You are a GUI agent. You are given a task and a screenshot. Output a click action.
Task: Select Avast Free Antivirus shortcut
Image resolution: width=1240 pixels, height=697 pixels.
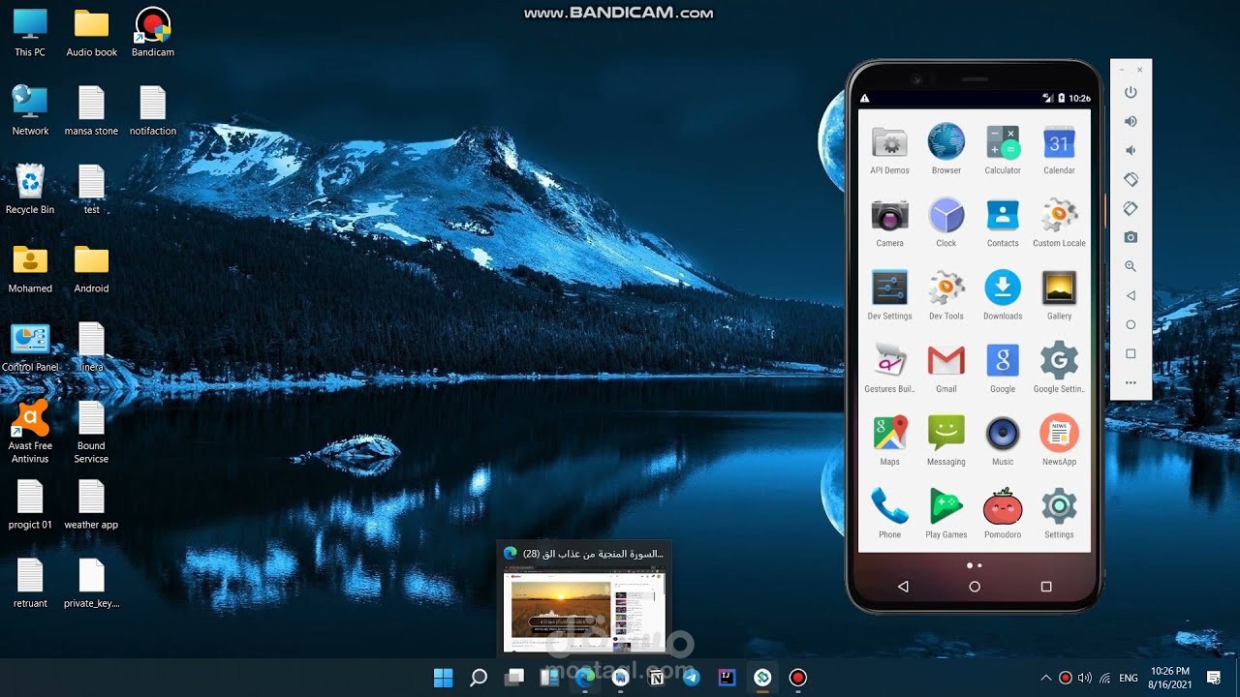pyautogui.click(x=30, y=431)
